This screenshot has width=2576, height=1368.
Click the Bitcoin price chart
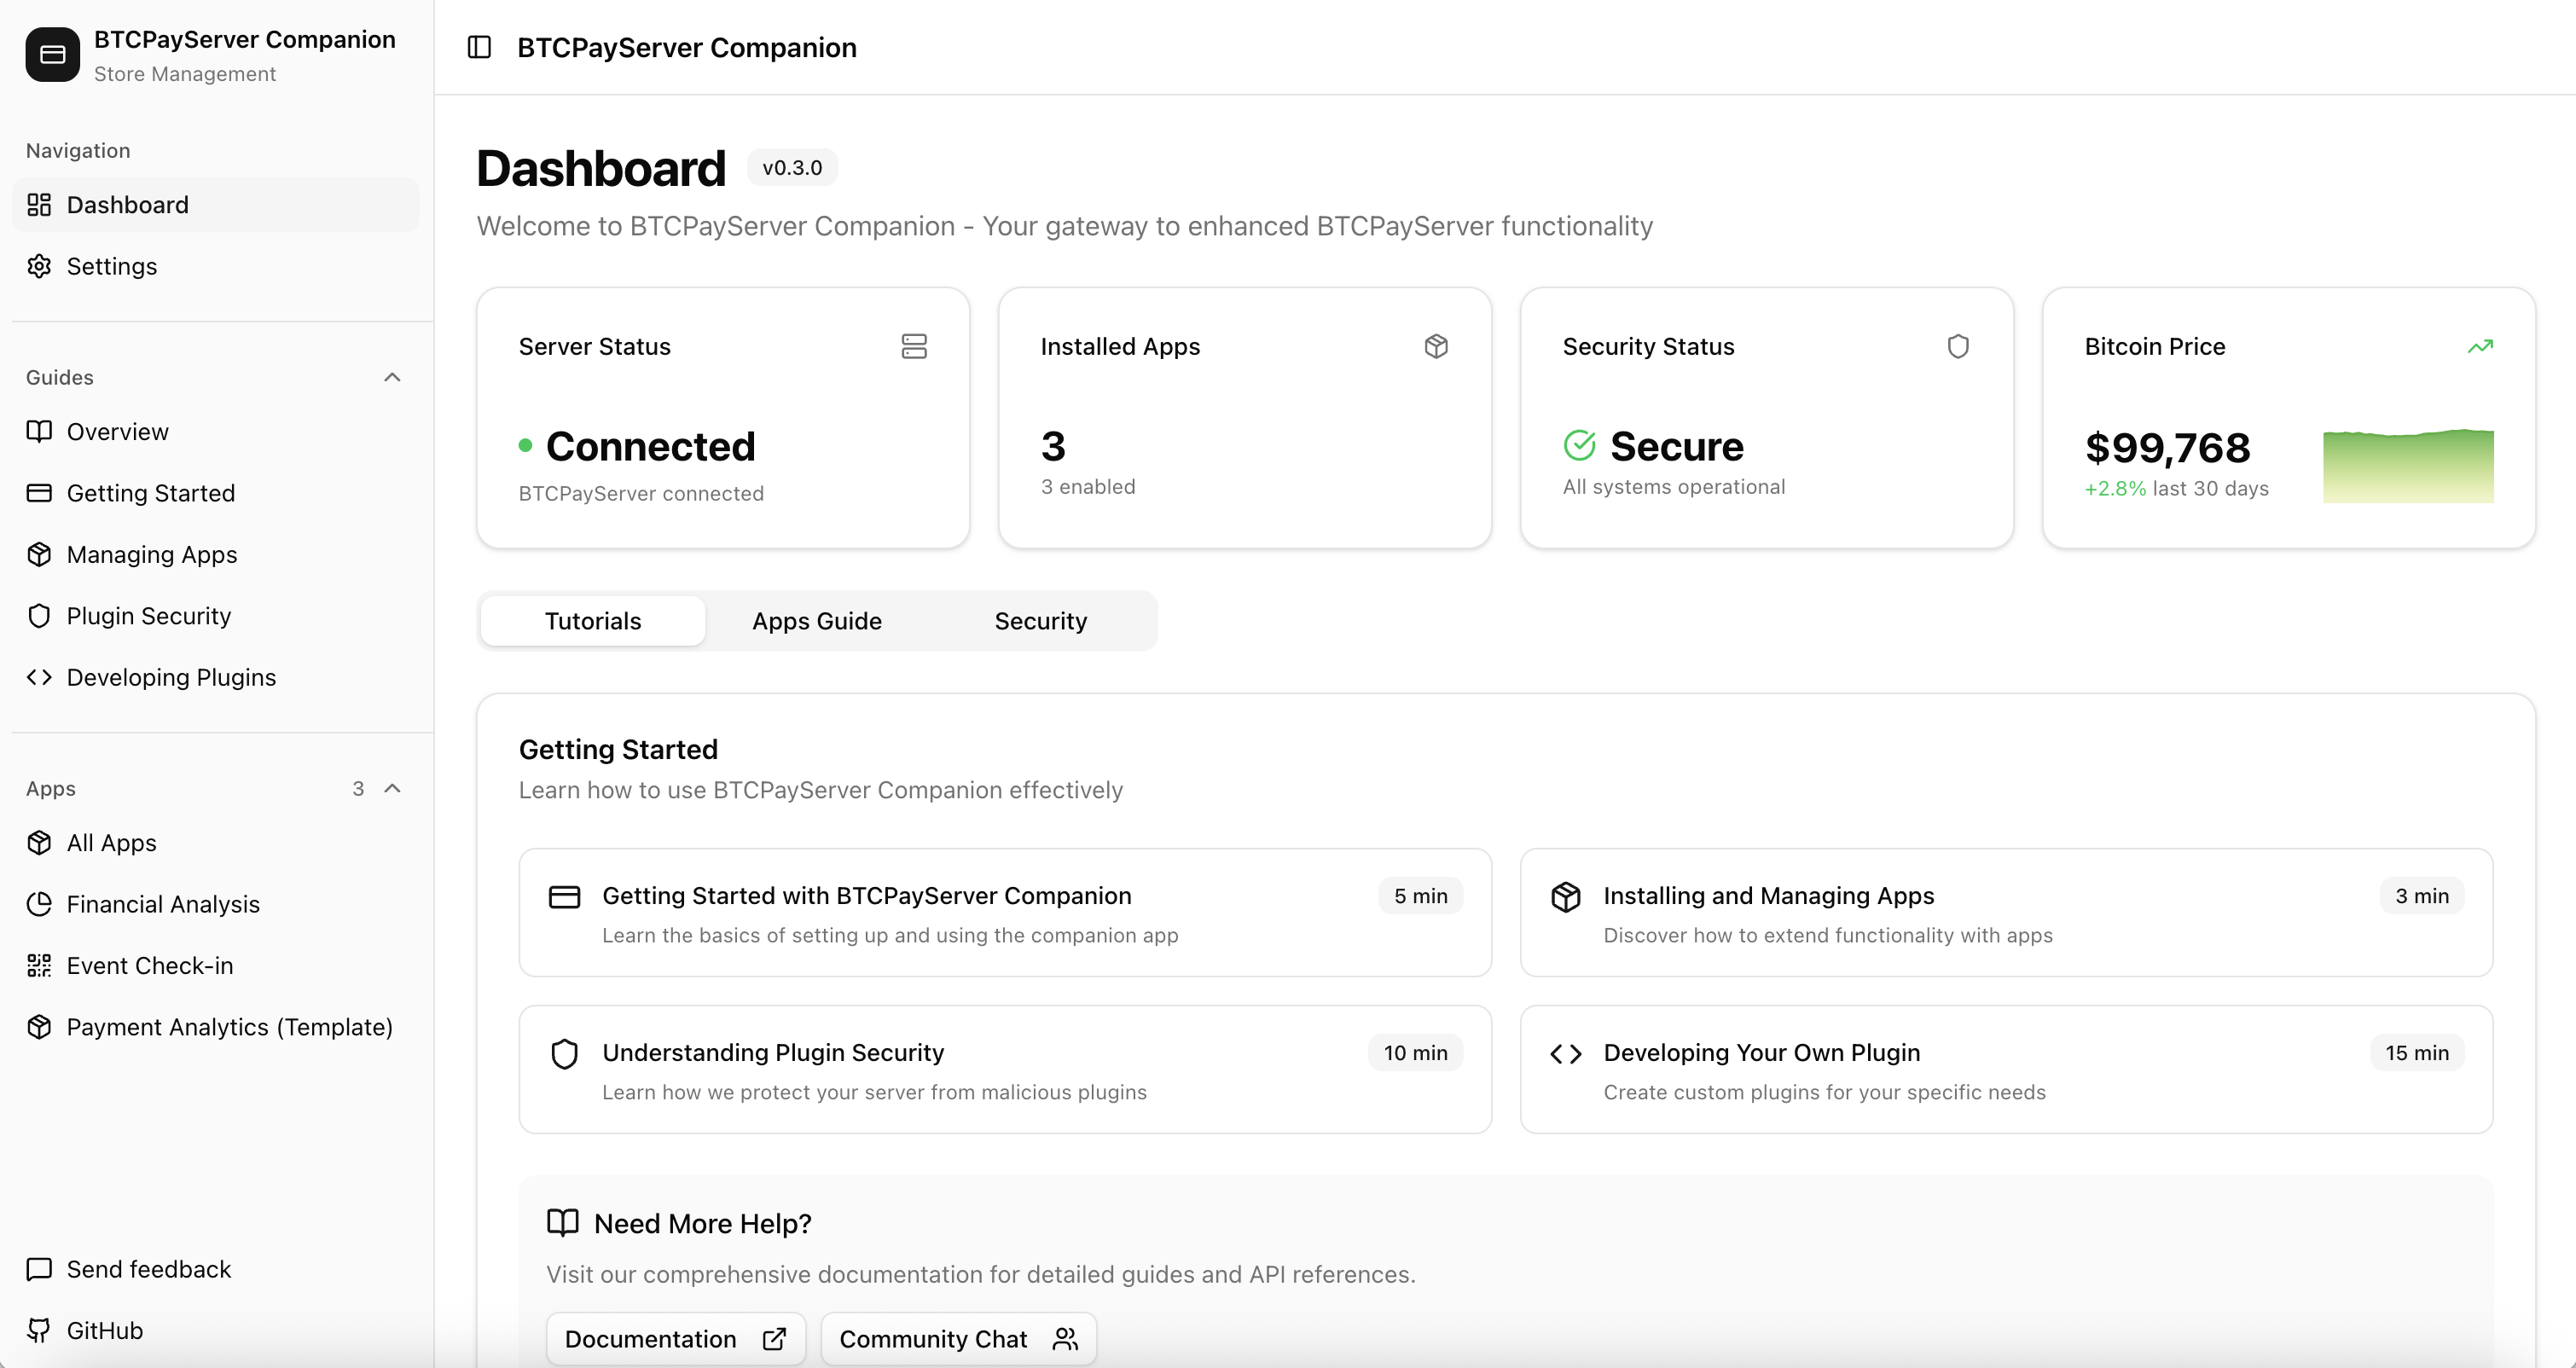point(2407,466)
